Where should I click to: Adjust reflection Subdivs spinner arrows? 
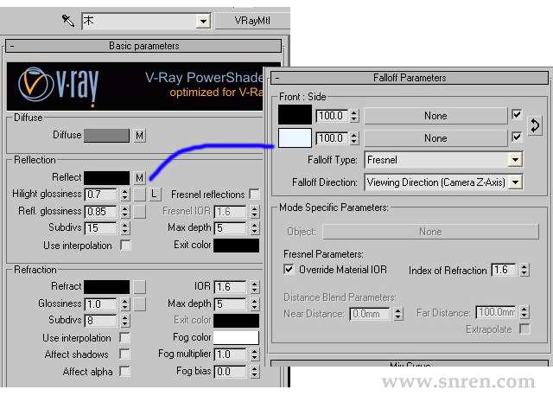coord(124,228)
